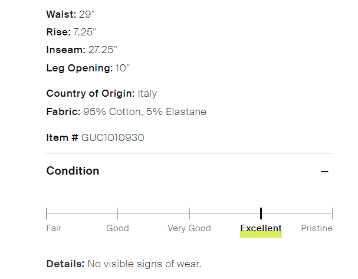Click the Fair tick on the condition scale
The image size is (358, 279).
tap(47, 213)
